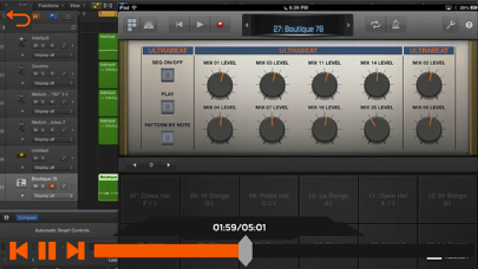Toggle the metronome in Logic Remote

tap(395, 25)
